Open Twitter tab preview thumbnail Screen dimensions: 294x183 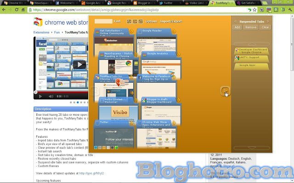(114, 138)
